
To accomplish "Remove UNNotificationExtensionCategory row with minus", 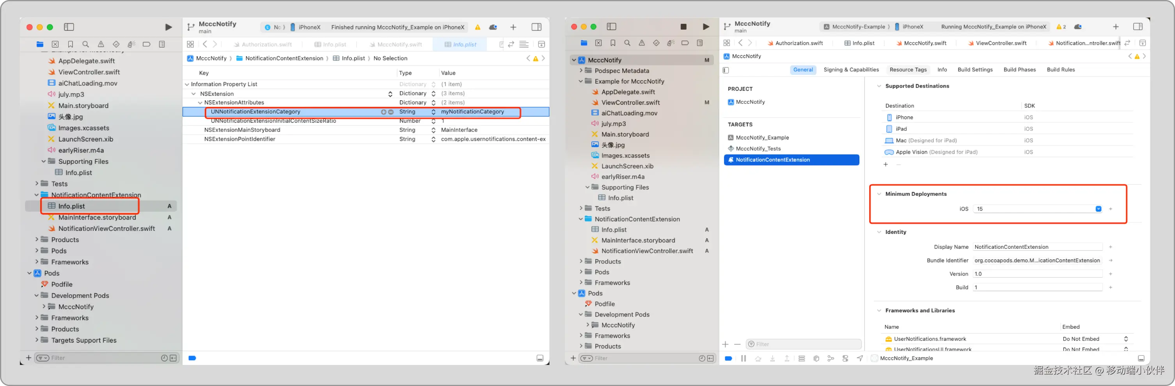I will pos(391,112).
